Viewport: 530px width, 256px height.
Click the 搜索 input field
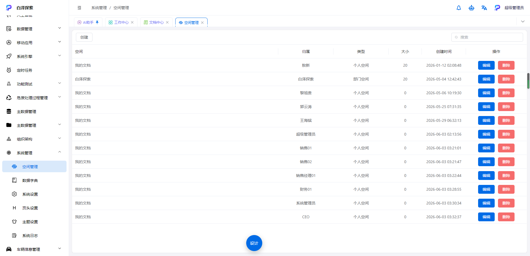pos(487,37)
